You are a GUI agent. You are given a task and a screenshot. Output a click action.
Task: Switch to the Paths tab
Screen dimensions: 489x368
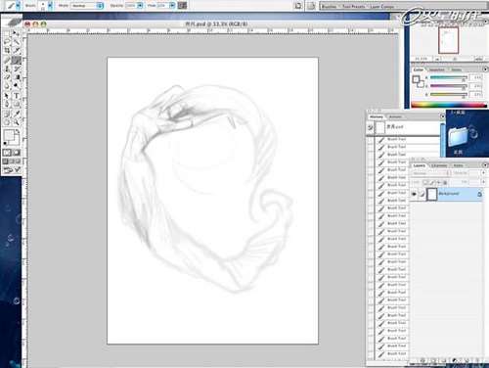458,165
